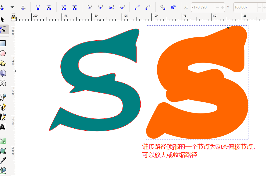Make selected nodes auto-smooth
Screen dimensions: 266x176
(122, 7)
